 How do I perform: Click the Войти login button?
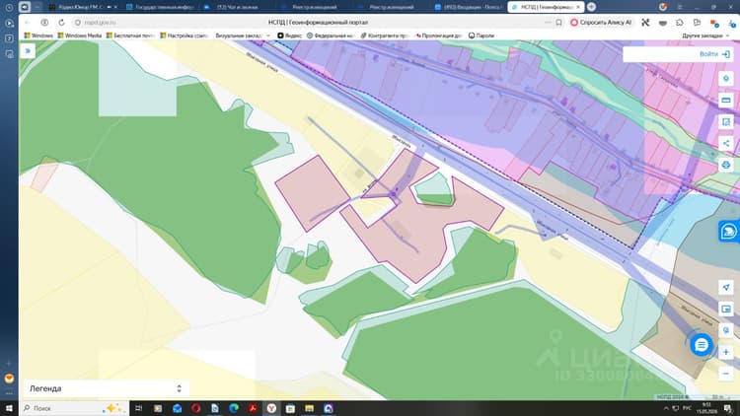pos(714,54)
